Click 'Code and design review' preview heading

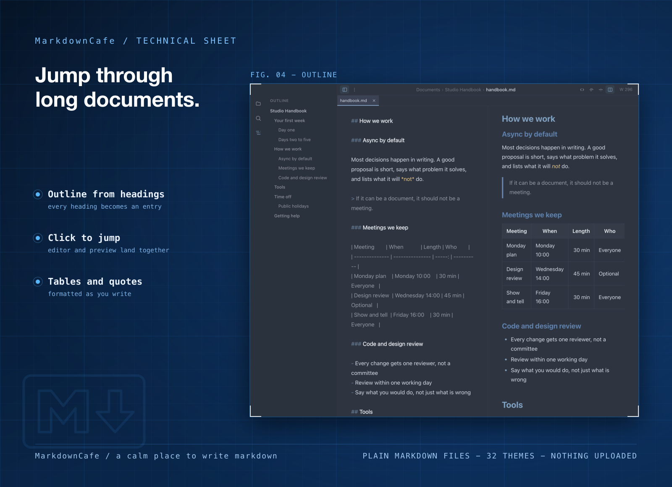click(x=541, y=326)
